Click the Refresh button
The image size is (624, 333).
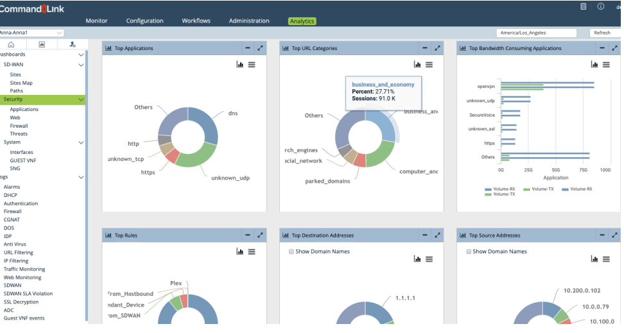coord(605,33)
